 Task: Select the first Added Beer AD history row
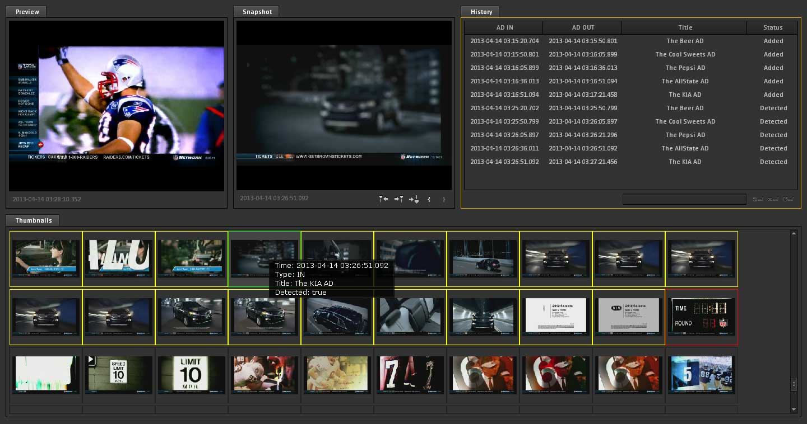click(x=630, y=41)
